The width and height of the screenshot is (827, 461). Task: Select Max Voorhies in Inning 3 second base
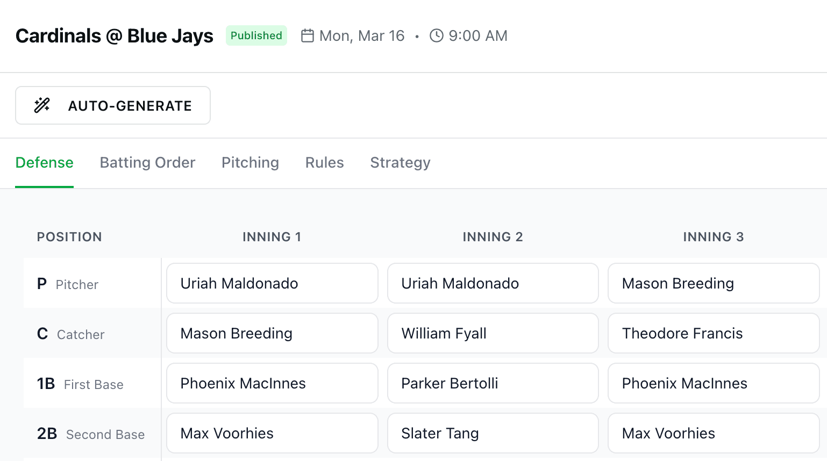tap(714, 433)
